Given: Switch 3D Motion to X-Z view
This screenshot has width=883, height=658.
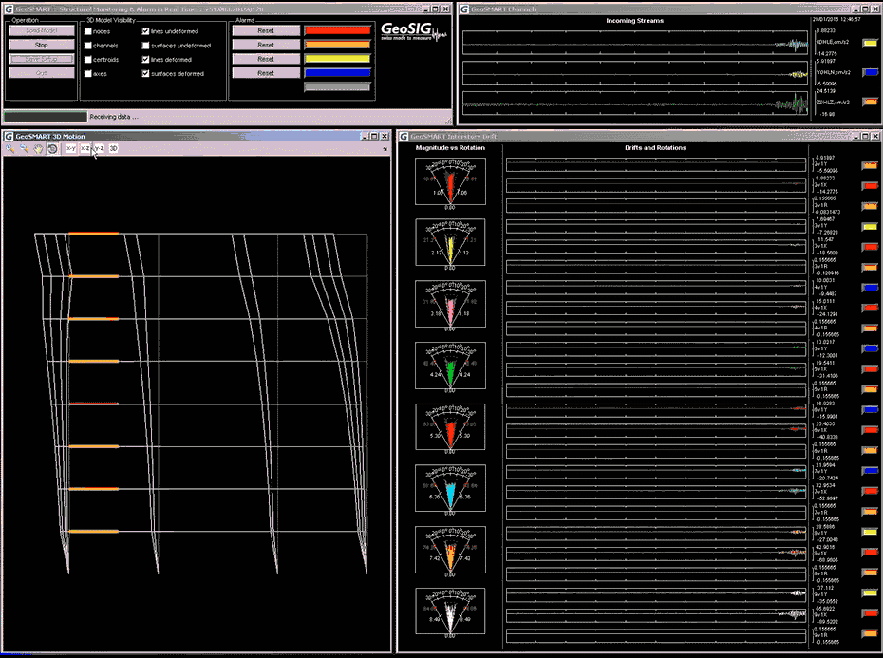Looking at the screenshot, I should point(85,149).
